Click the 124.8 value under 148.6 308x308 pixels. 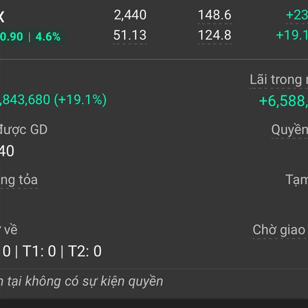pyautogui.click(x=215, y=35)
